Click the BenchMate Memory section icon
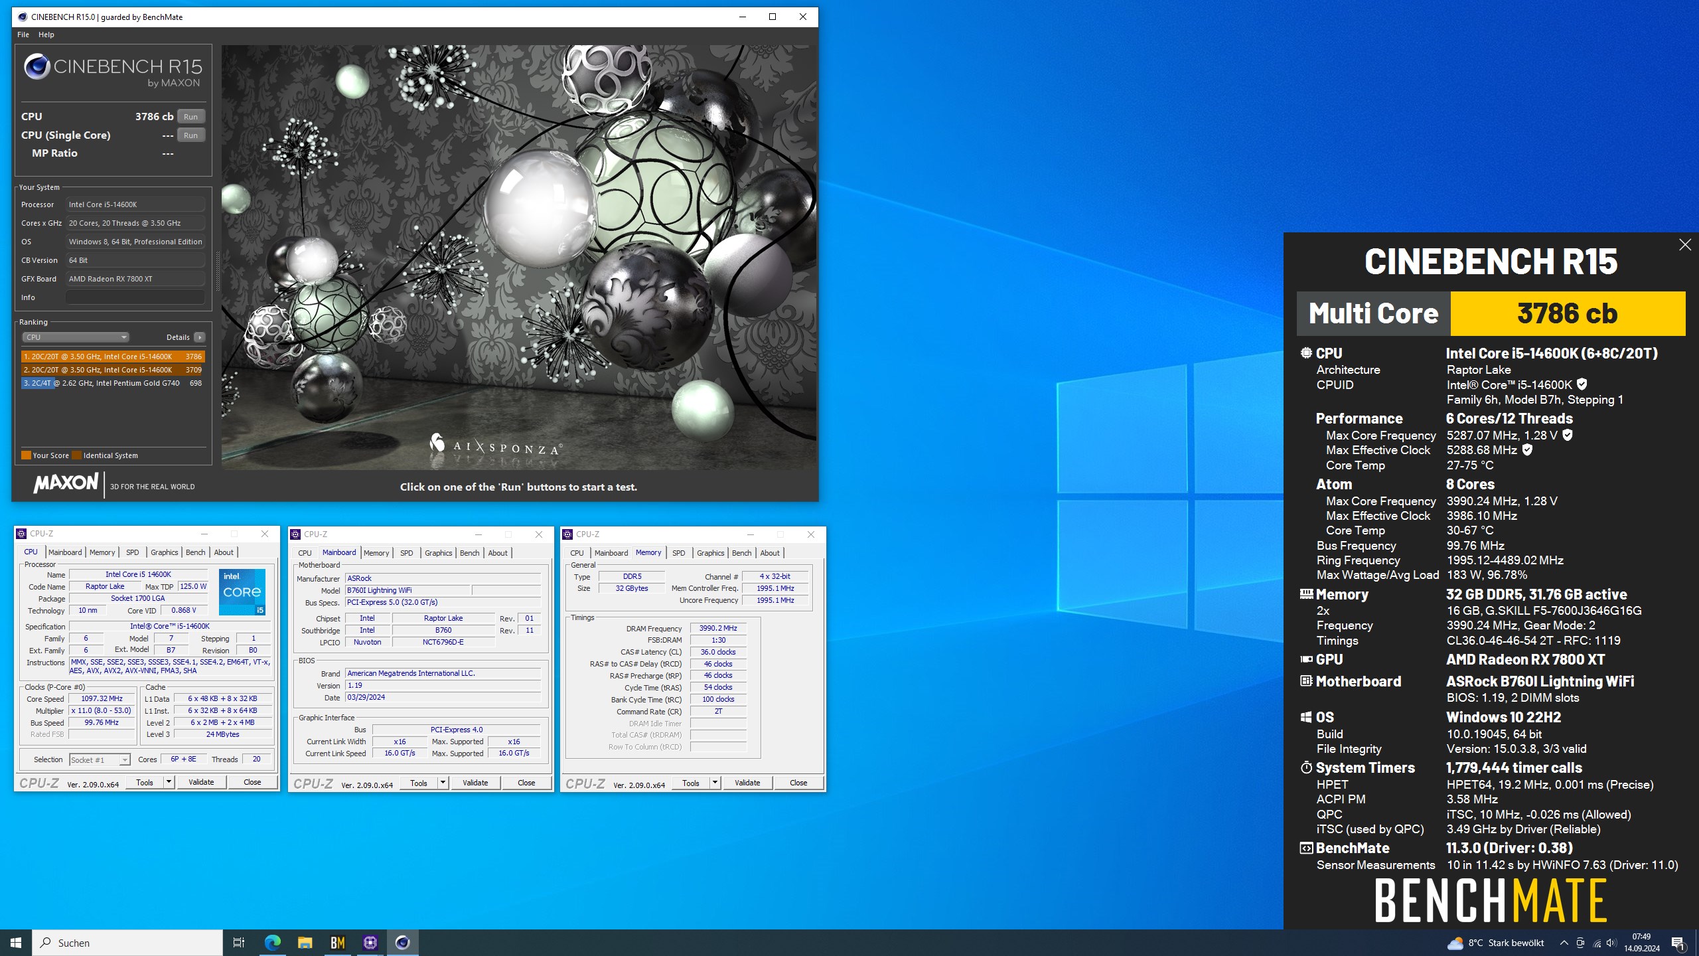Image resolution: width=1699 pixels, height=956 pixels. [x=1306, y=594]
